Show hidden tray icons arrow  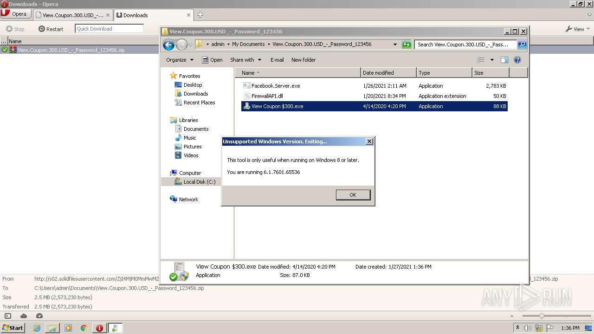pyautogui.click(x=517, y=328)
